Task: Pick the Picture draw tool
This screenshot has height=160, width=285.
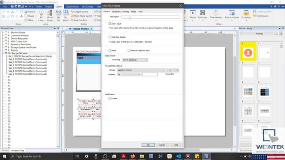Action: [x=30, y=12]
